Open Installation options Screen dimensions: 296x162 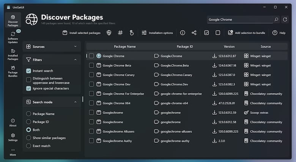pyautogui.click(x=157, y=33)
